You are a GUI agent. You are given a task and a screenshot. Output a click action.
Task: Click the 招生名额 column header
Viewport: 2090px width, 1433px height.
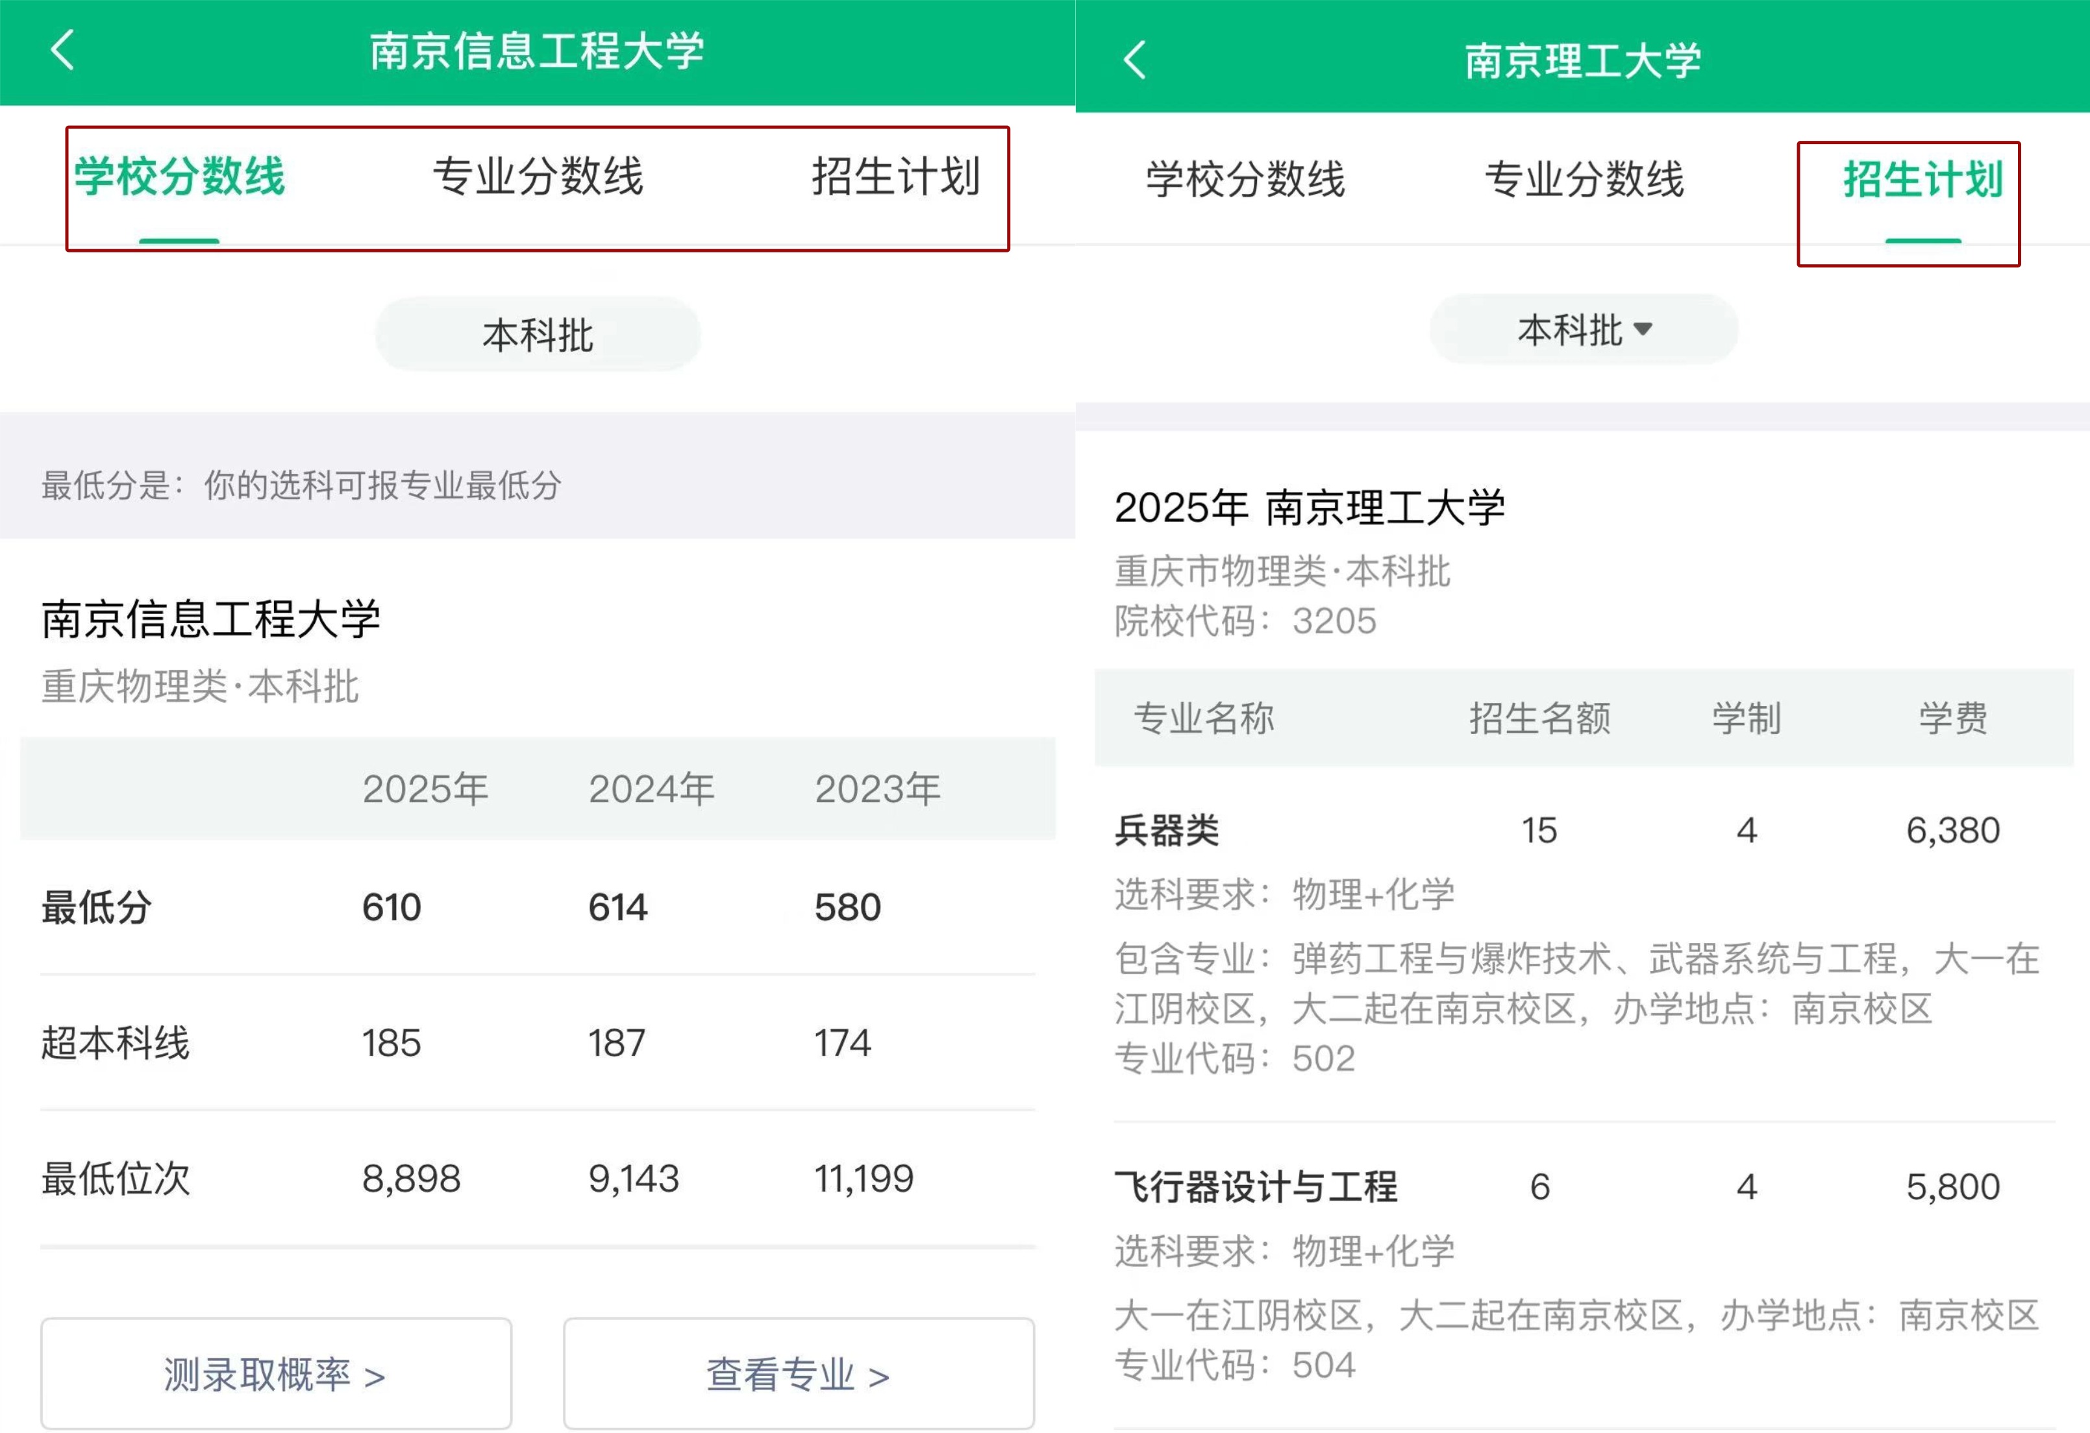click(1539, 718)
